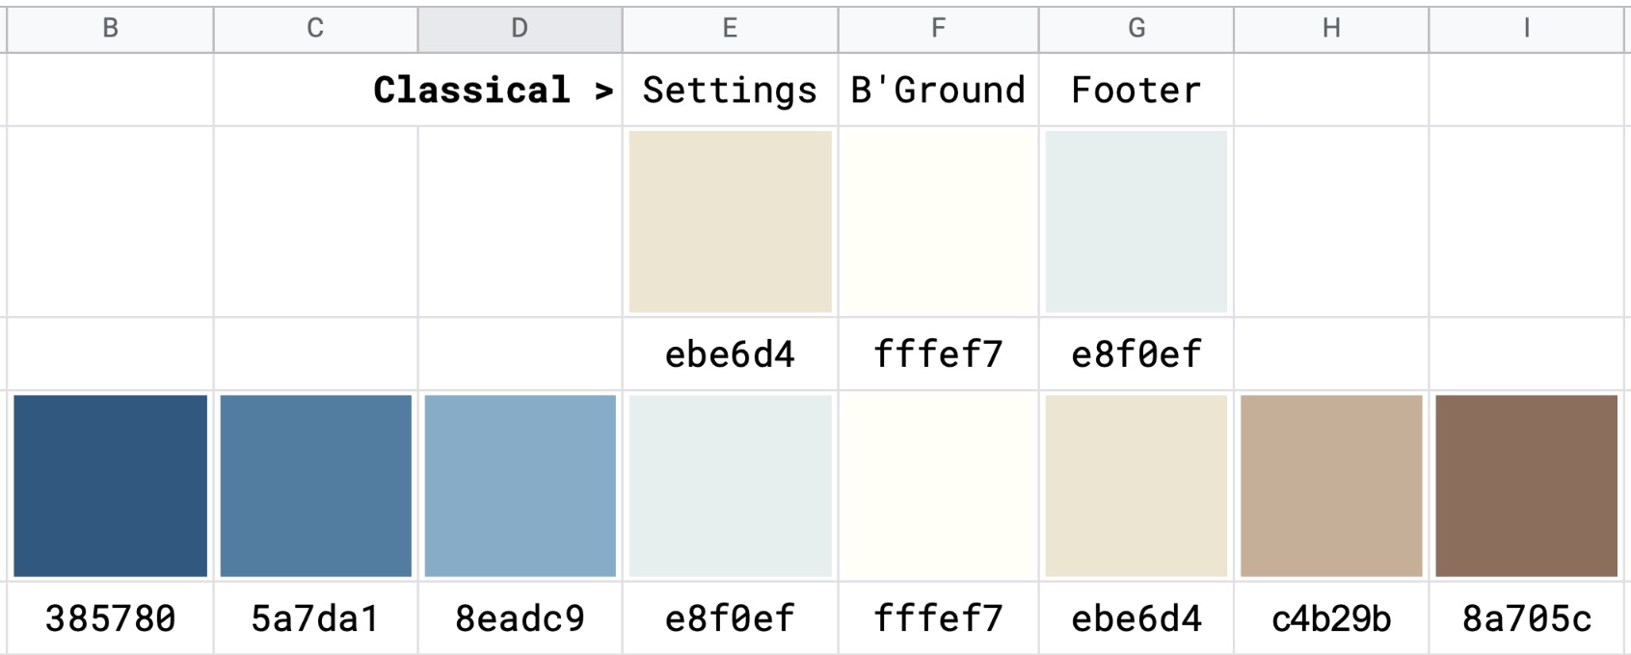Click the cell containing hex 385780

pos(110,618)
